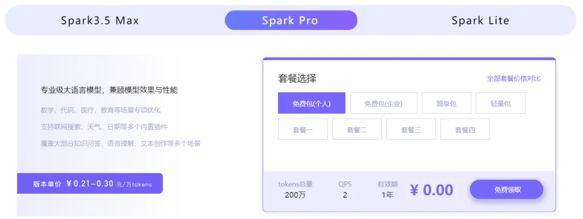Switch to the Spark3.5 Max tab
Screen dimensions: 583x219
click(x=100, y=20)
